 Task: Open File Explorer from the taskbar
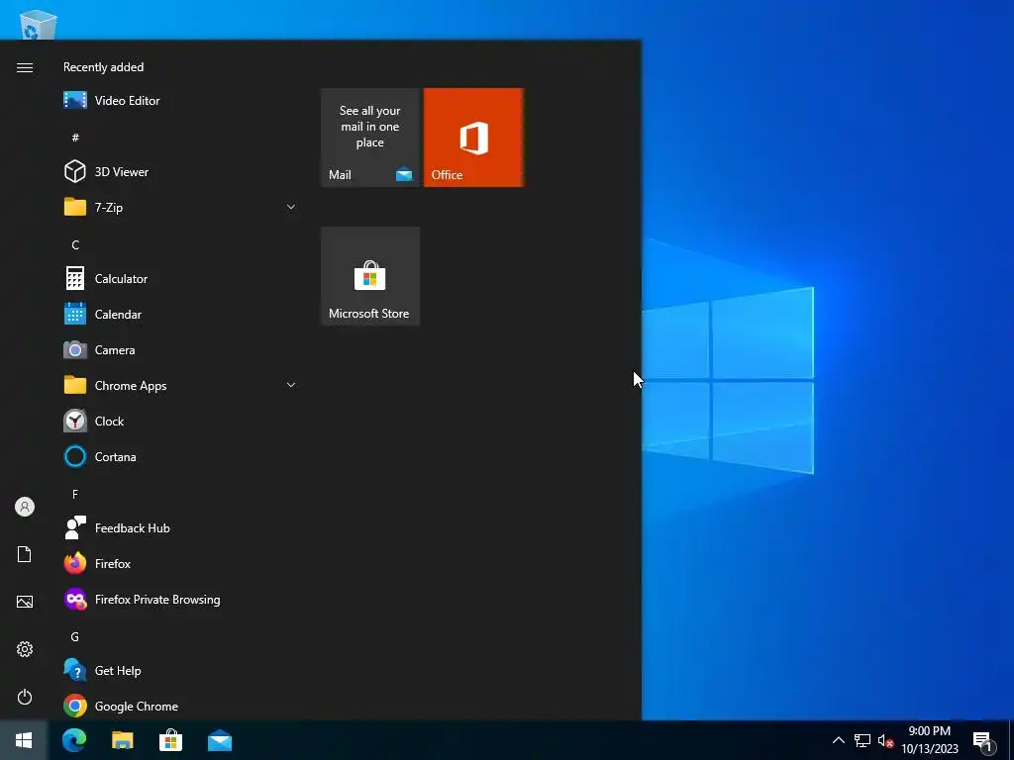click(123, 740)
